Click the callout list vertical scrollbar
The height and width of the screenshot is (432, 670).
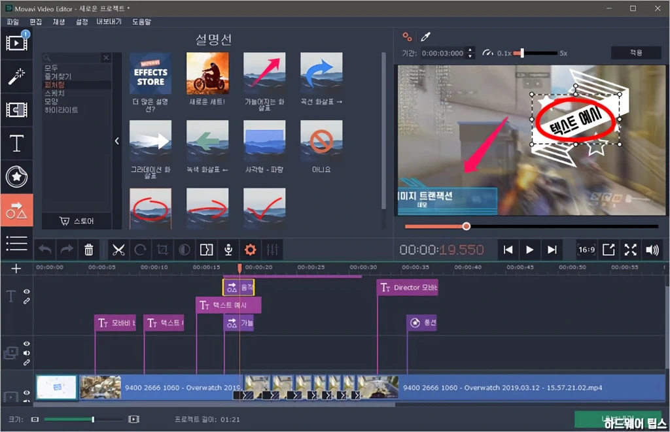click(x=383, y=131)
